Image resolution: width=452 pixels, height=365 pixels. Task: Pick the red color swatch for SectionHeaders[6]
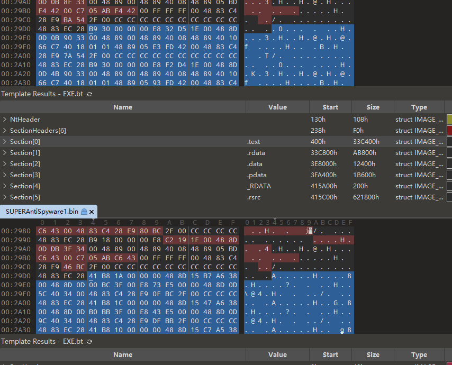pyautogui.click(x=449, y=131)
